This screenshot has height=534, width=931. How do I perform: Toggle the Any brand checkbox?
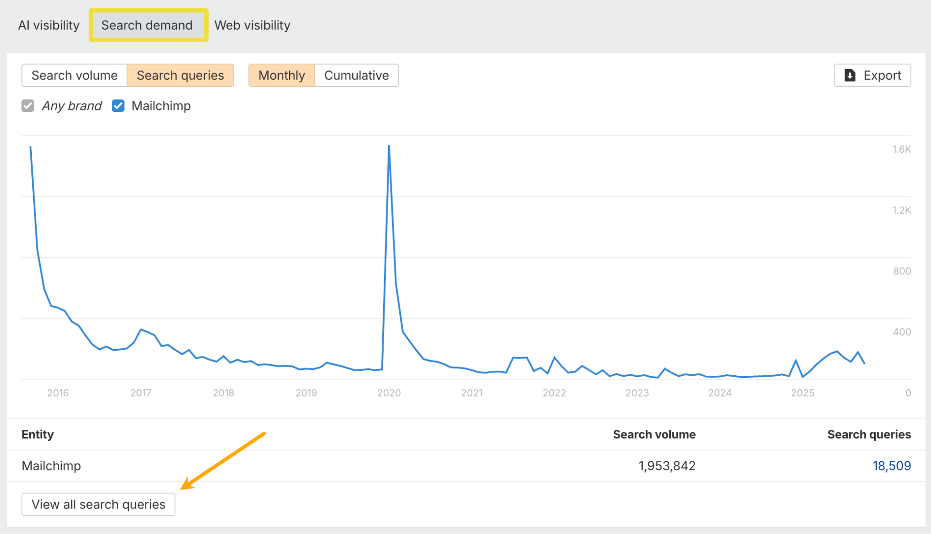click(28, 106)
